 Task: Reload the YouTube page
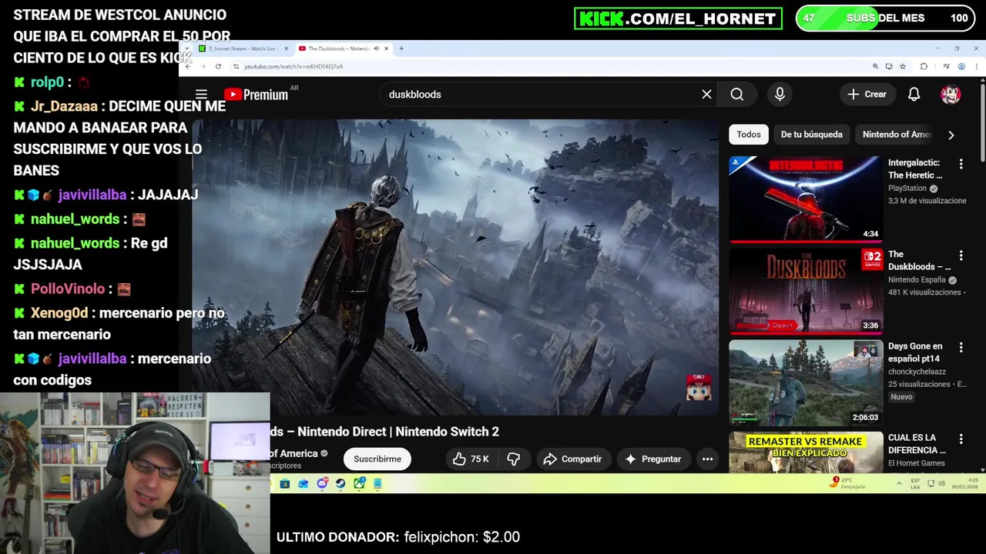[218, 66]
